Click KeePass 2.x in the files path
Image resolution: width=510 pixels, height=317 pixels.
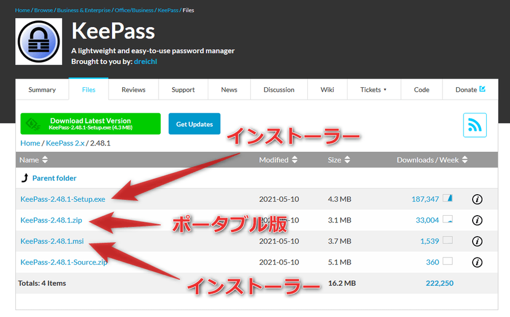(x=65, y=143)
